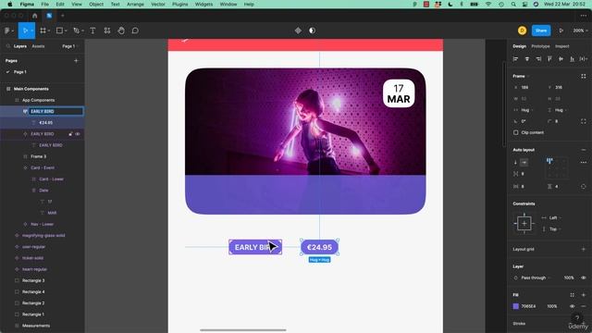The height and width of the screenshot is (333, 592).
Task: Select the Hand tool
Action: click(121, 31)
